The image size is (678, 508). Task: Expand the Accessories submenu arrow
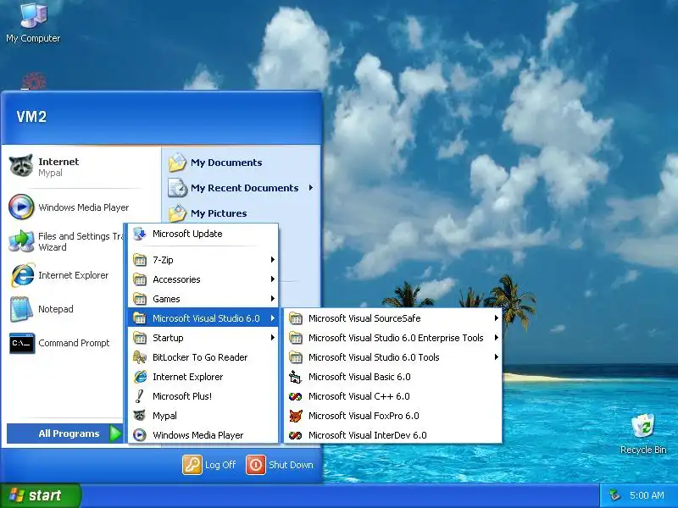[x=272, y=279]
